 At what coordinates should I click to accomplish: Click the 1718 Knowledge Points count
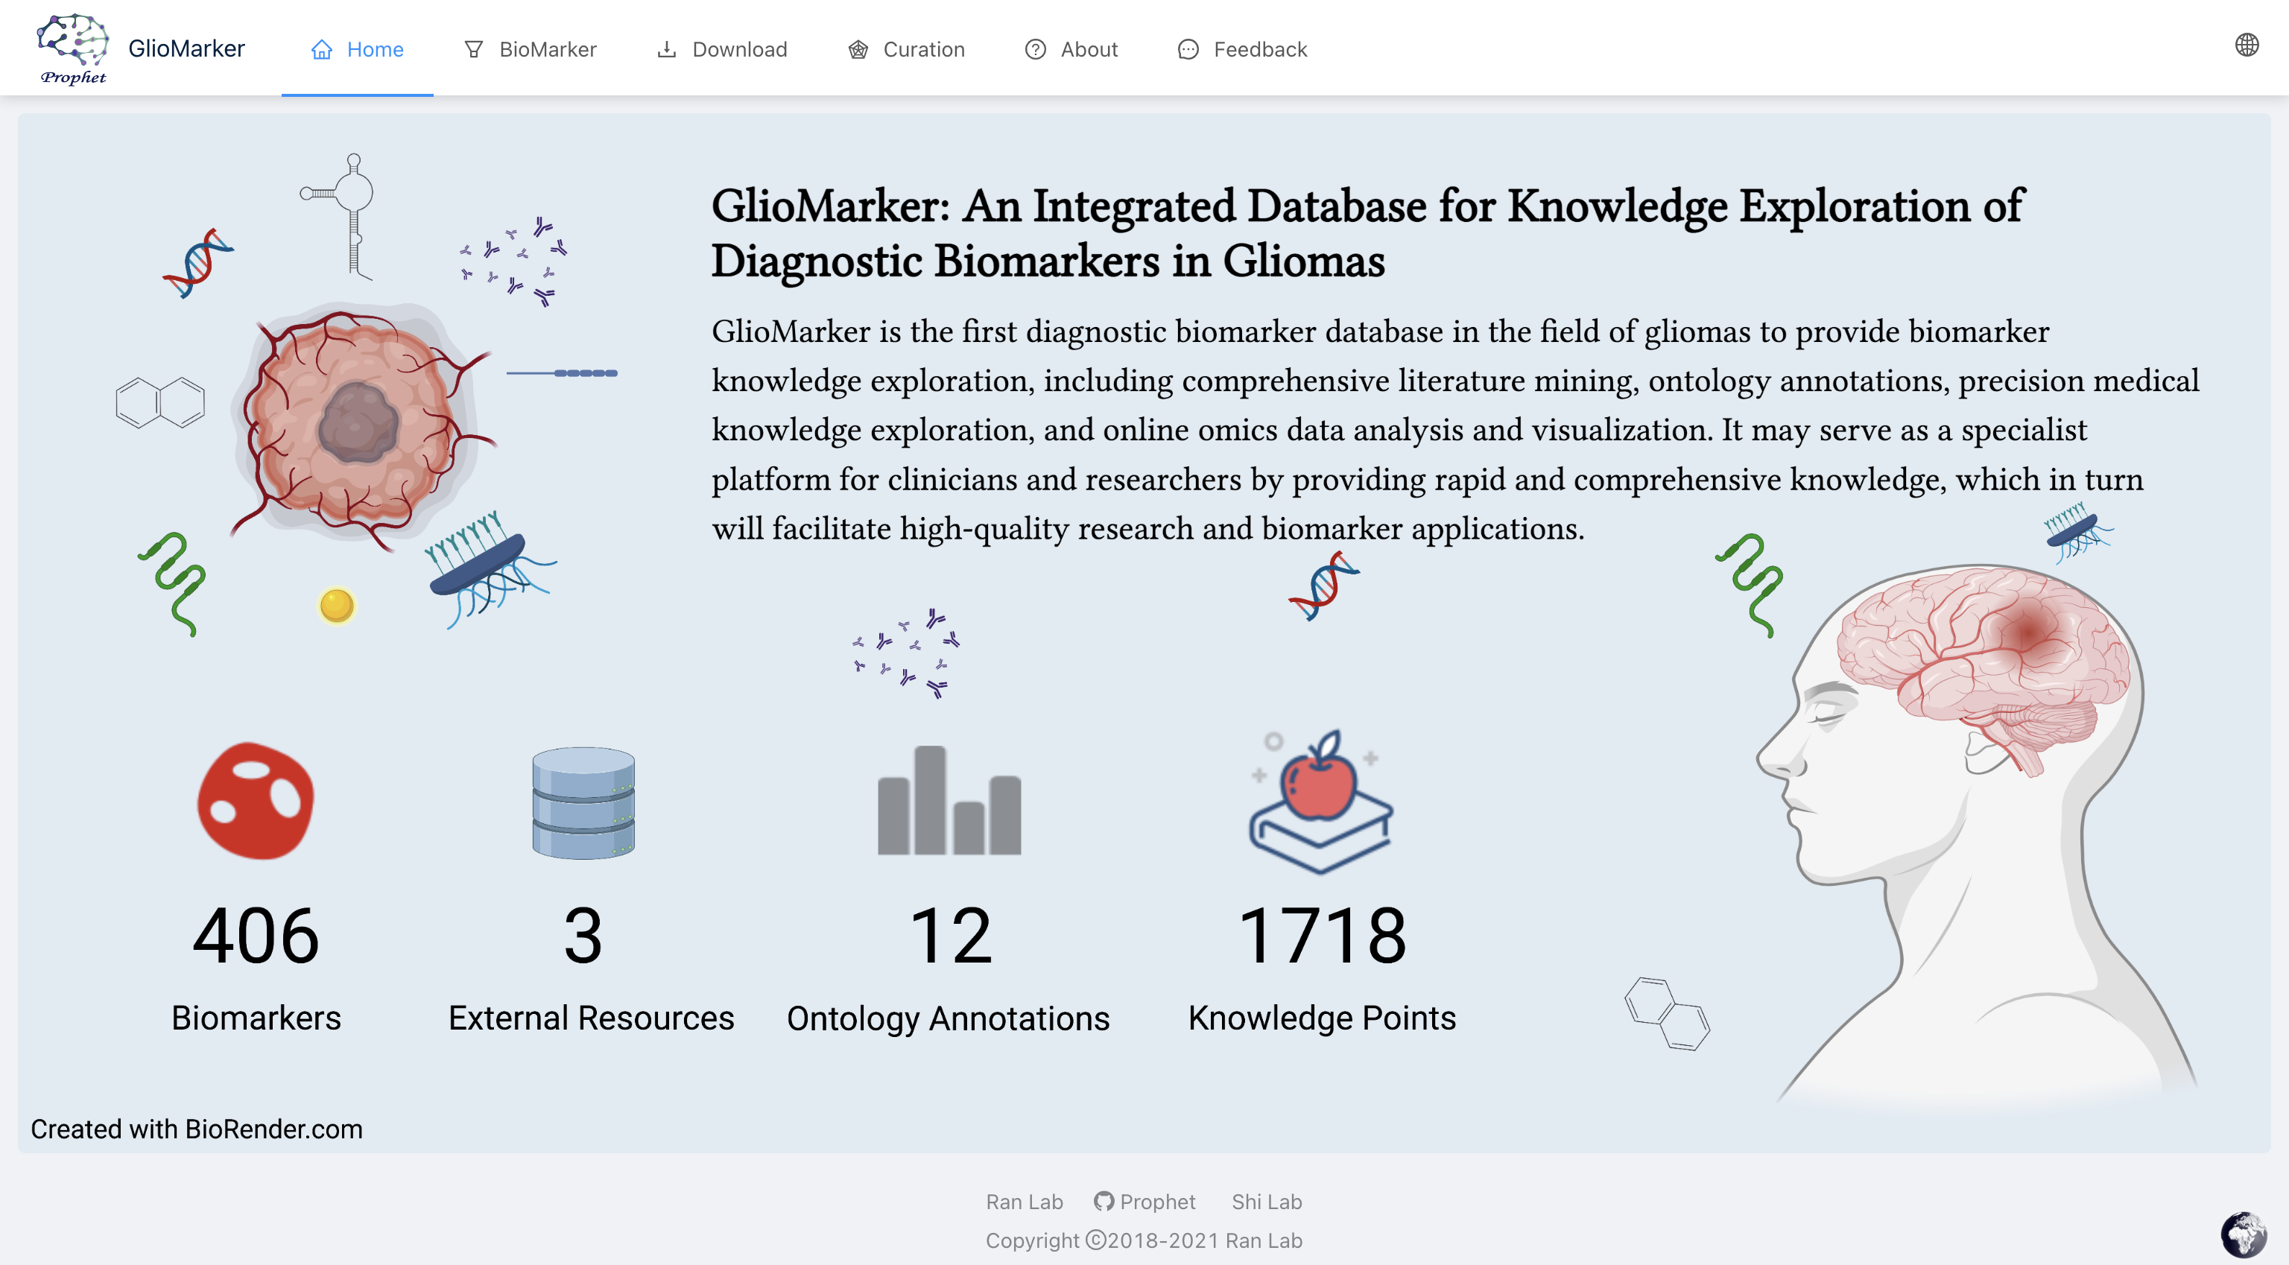tap(1321, 934)
